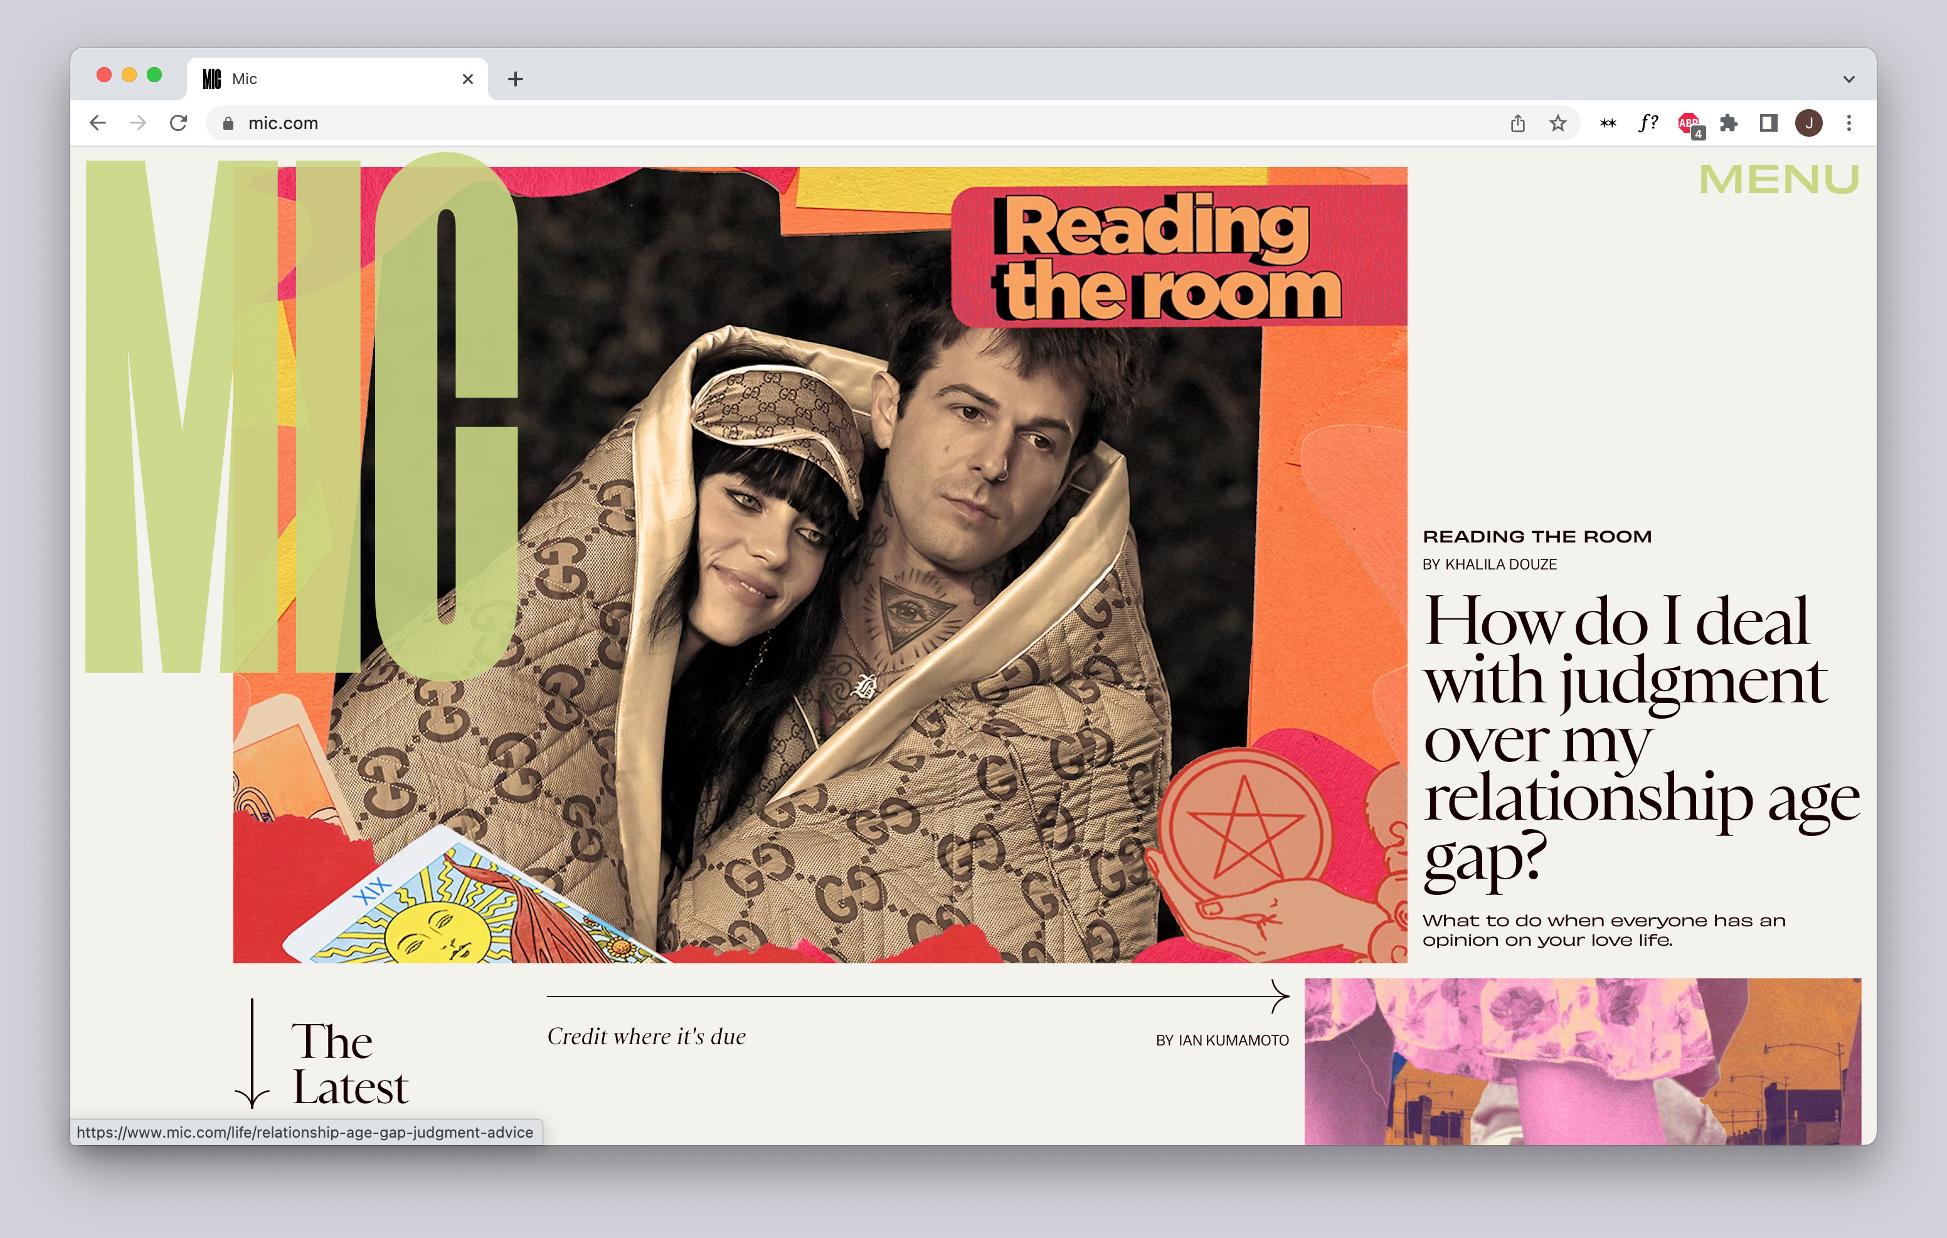Click the share page icon
Screen dimensions: 1947x1238
tap(1518, 123)
